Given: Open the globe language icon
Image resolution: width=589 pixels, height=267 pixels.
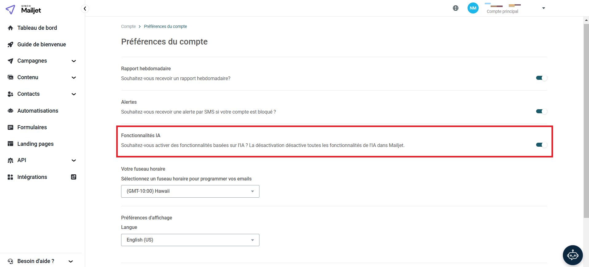Looking at the screenshot, I should 456,8.
